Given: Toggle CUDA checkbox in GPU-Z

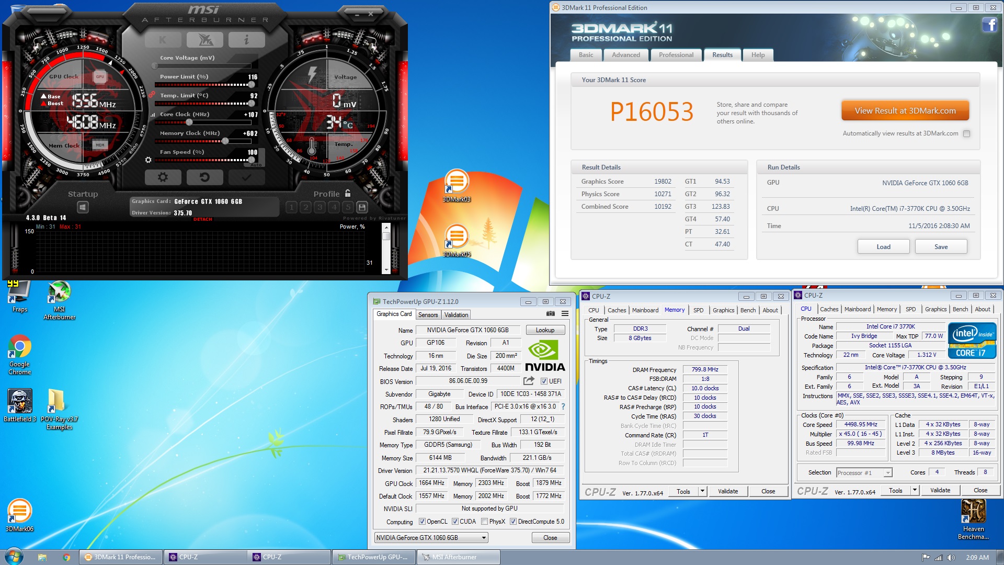Looking at the screenshot, I should click(455, 522).
